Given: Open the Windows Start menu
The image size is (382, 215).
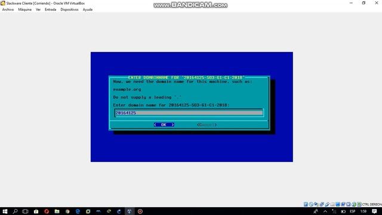Looking at the screenshot, I should tap(5, 211).
